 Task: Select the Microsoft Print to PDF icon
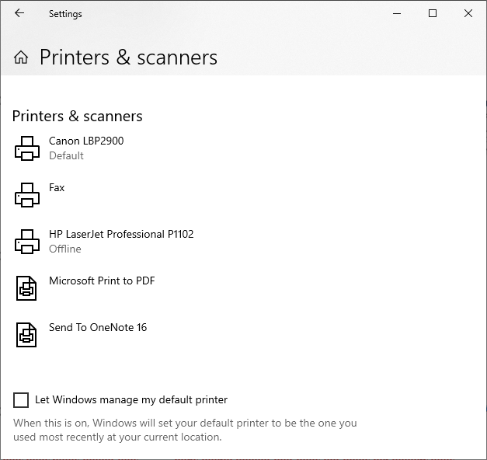(x=26, y=288)
